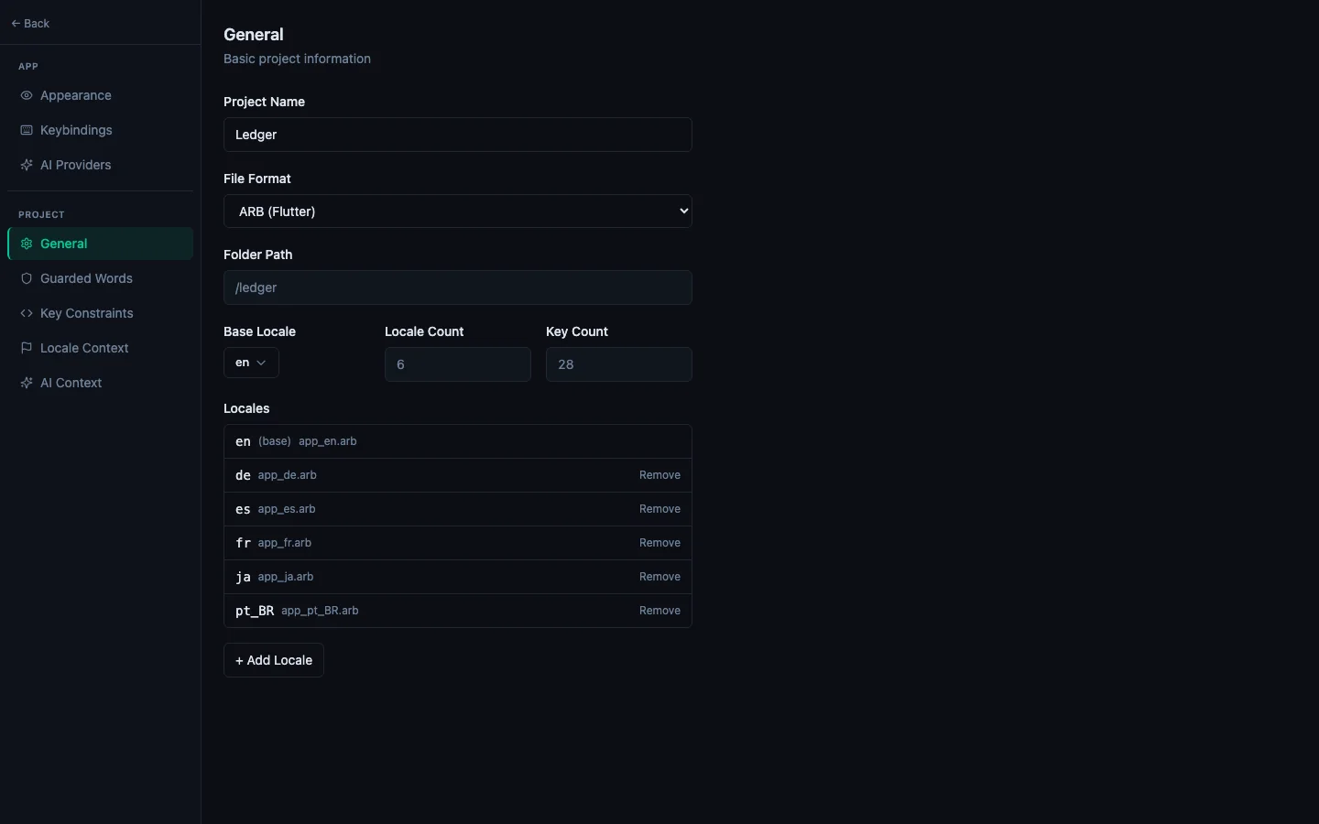Click the Guarded Words shield icon
1319x824 pixels.
click(x=27, y=278)
